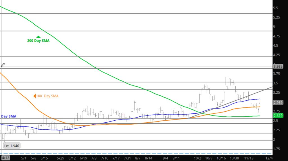Click the 4.25 level on price axis
The image size is (288, 161).
click(x=277, y=55)
